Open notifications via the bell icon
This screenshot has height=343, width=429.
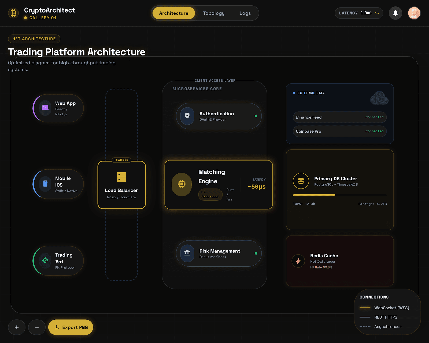coord(395,13)
